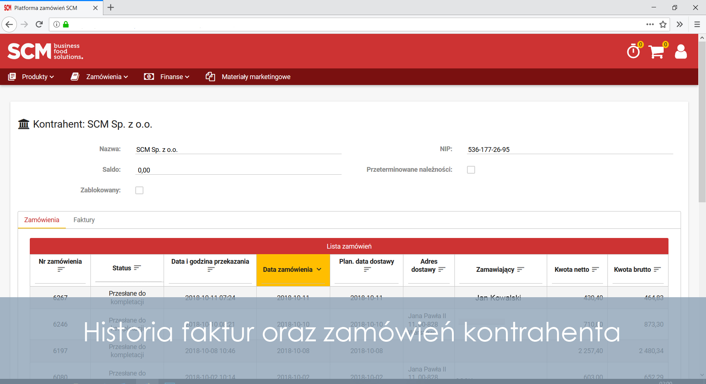Screen dimensions: 706x384
Task: Click filter icon under Plan. data dostawy
Action: click(x=367, y=270)
